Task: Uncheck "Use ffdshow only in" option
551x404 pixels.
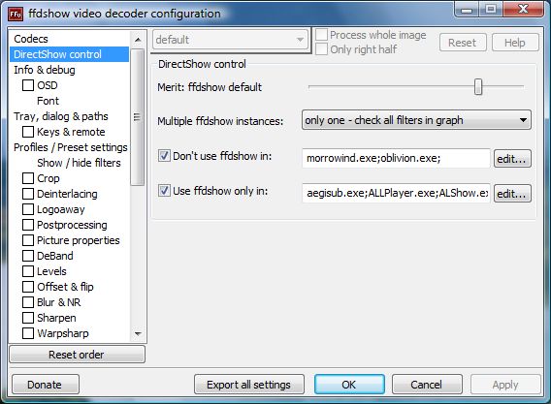Action: point(164,191)
